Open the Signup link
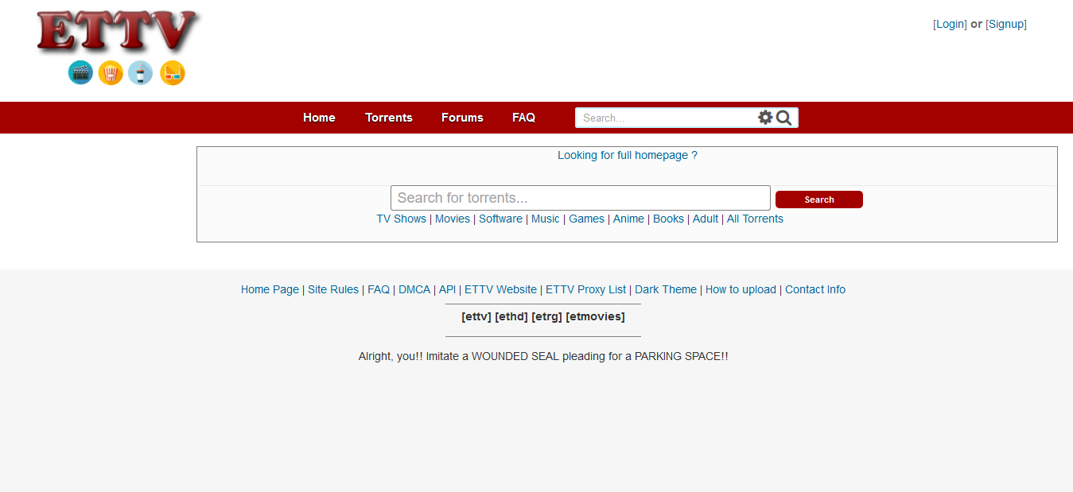This screenshot has width=1073, height=492. pyautogui.click(x=1006, y=24)
